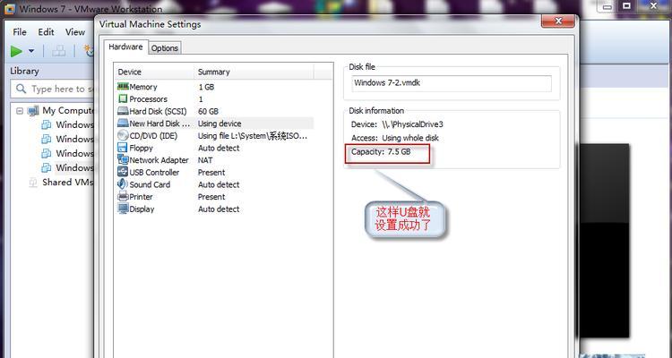This screenshot has width=672, height=358.
Task: Select the Printer device icon
Action: [123, 197]
